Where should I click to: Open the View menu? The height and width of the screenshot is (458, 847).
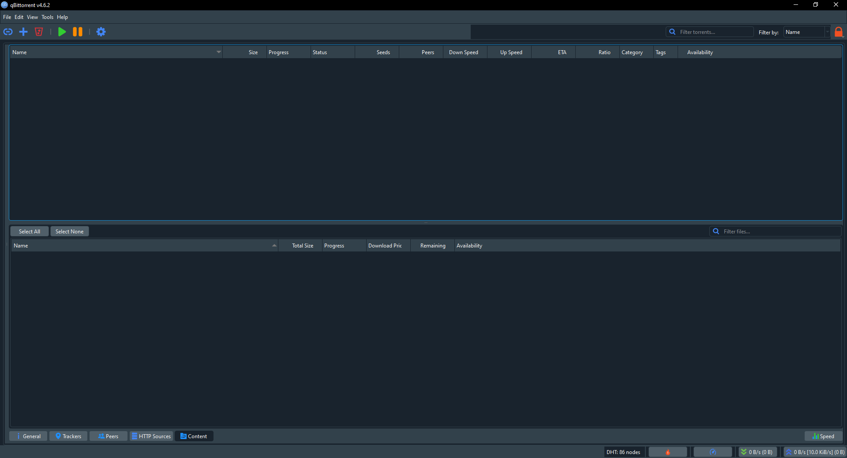coord(32,17)
